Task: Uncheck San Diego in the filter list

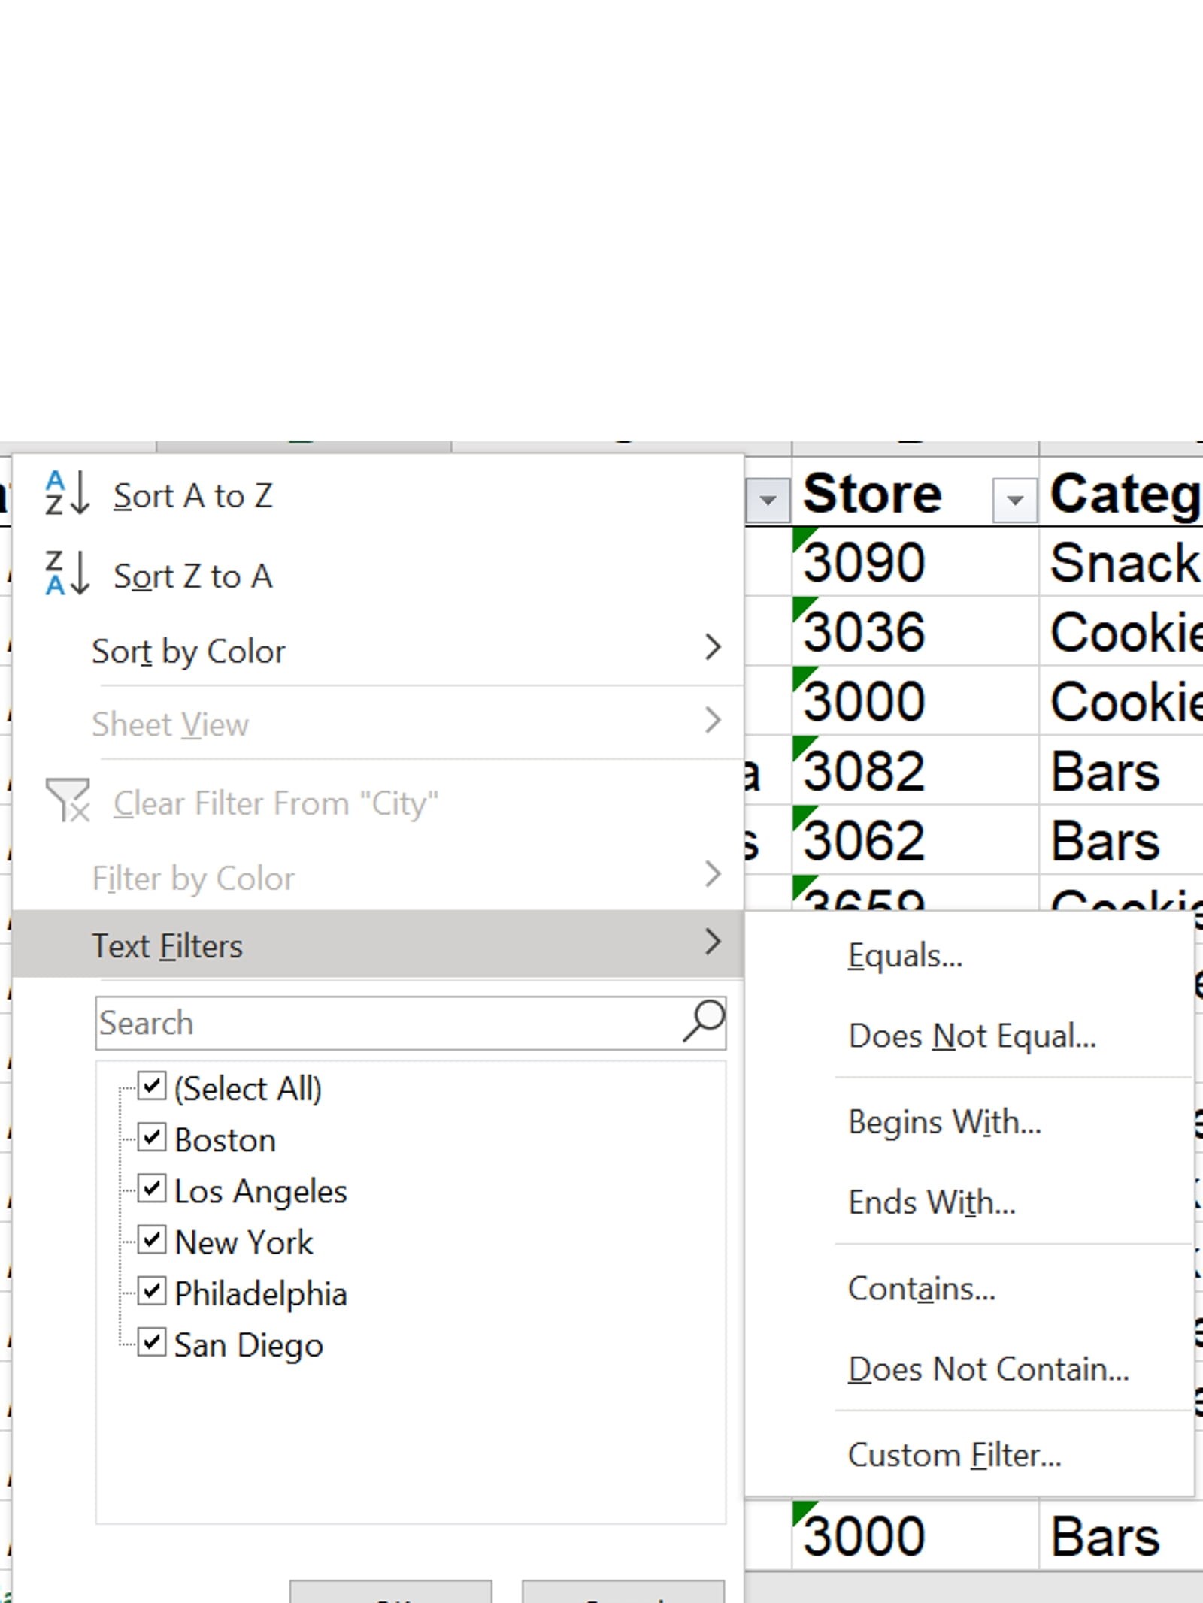Action: (152, 1342)
